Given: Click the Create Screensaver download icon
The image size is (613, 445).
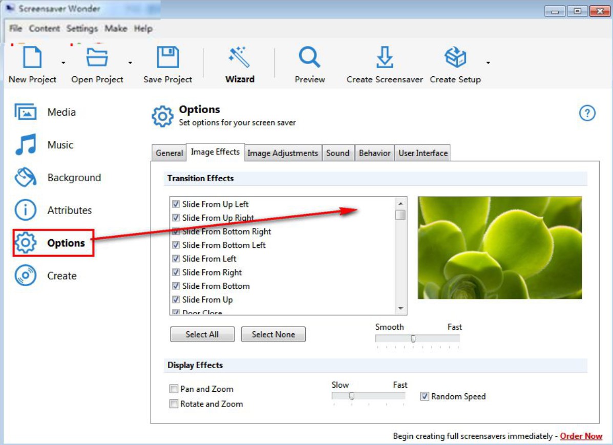Looking at the screenshot, I should click(x=385, y=58).
